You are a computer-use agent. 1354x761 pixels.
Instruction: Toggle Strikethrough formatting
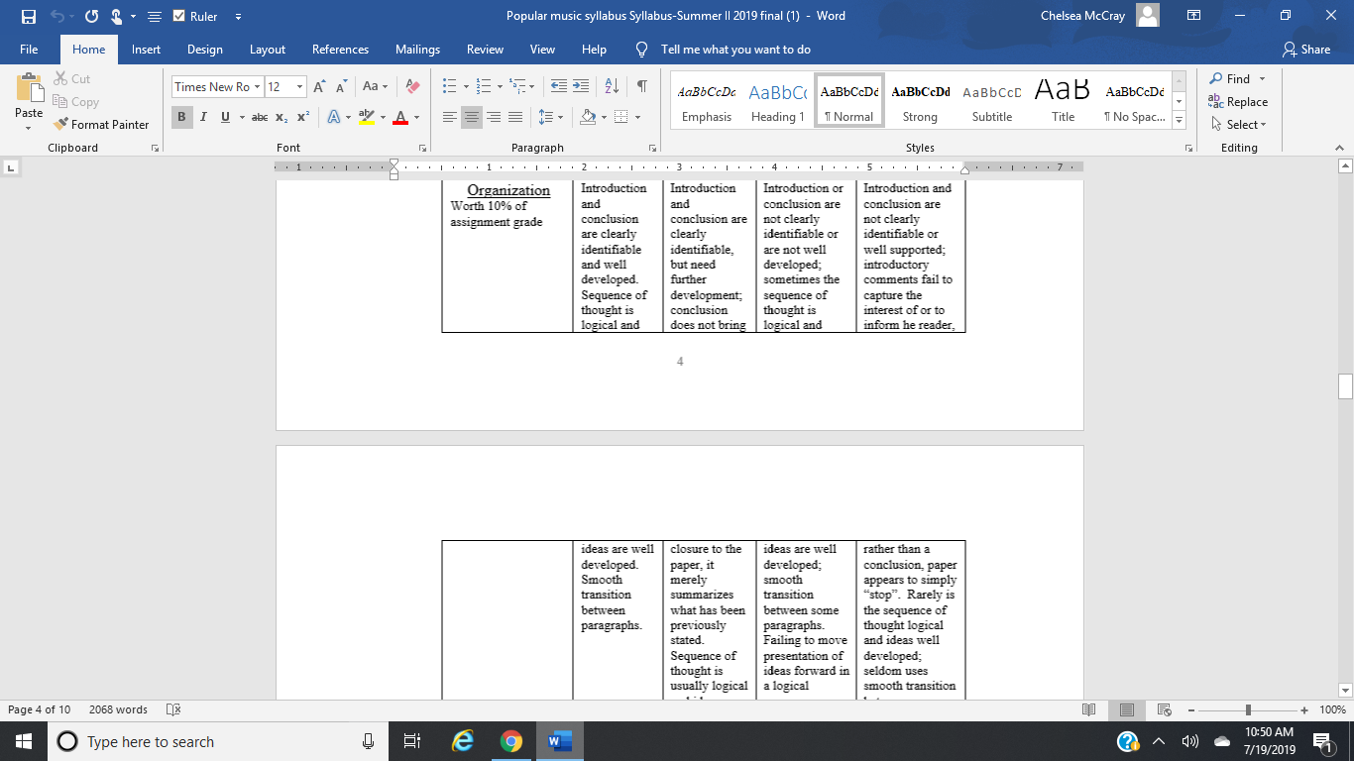[x=260, y=117]
